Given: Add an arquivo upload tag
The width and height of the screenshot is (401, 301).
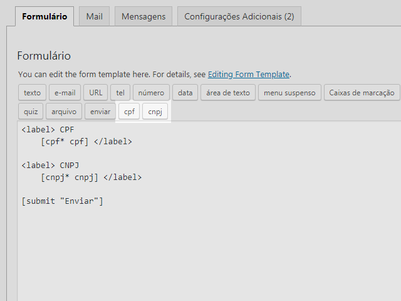Looking at the screenshot, I should coord(64,112).
